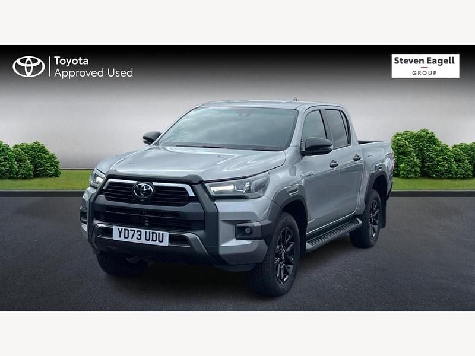The image size is (475, 356).
Task: Open the Steven Eagell Group badge
Action: point(425,66)
